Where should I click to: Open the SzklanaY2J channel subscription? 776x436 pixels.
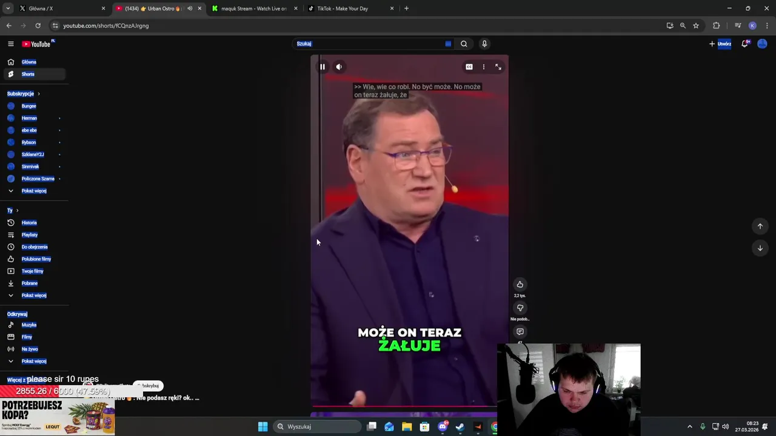point(34,154)
